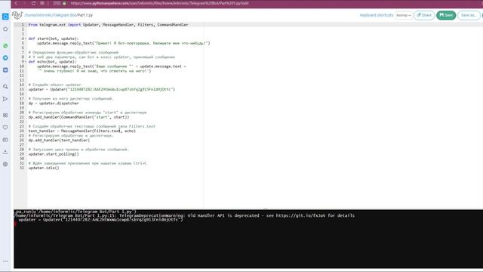Click the 'dp.add_handler(text_handler)' line
This screenshot has height=272, width=483.
point(59,141)
